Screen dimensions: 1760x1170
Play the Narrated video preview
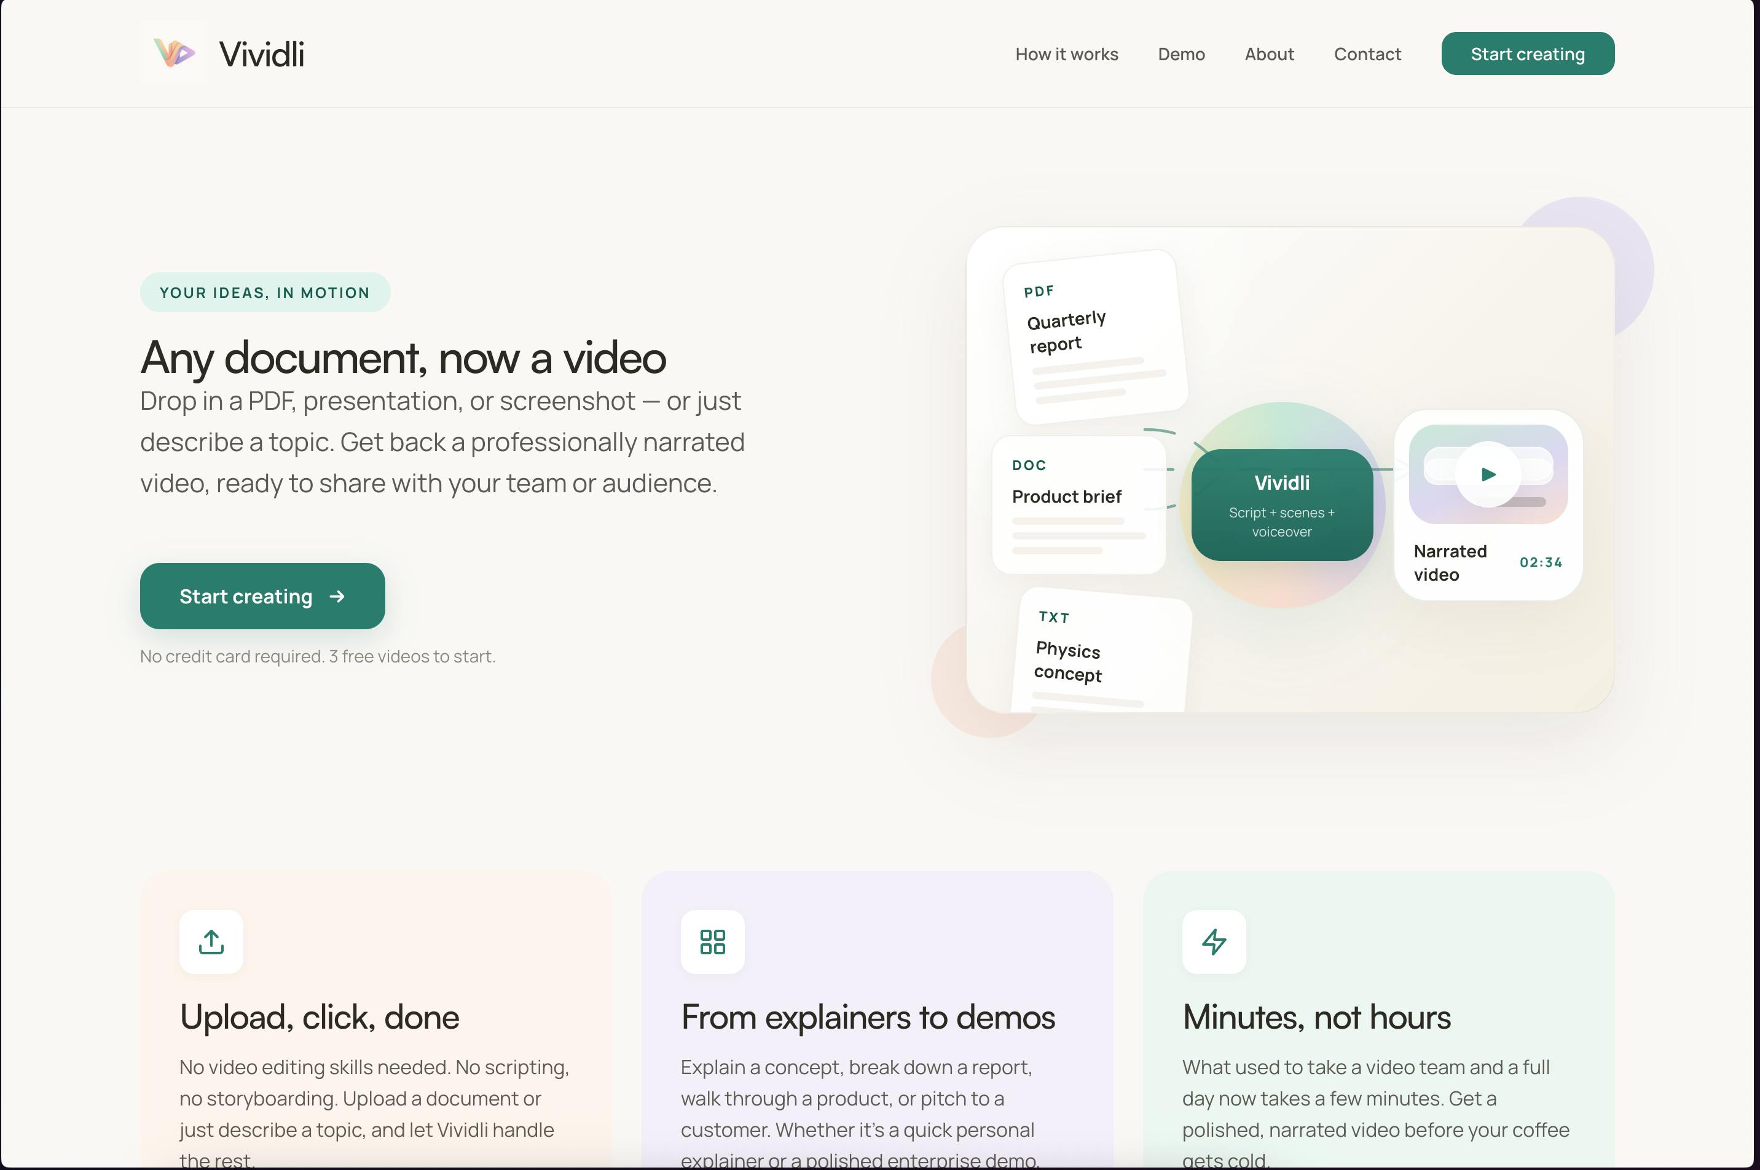(x=1488, y=474)
